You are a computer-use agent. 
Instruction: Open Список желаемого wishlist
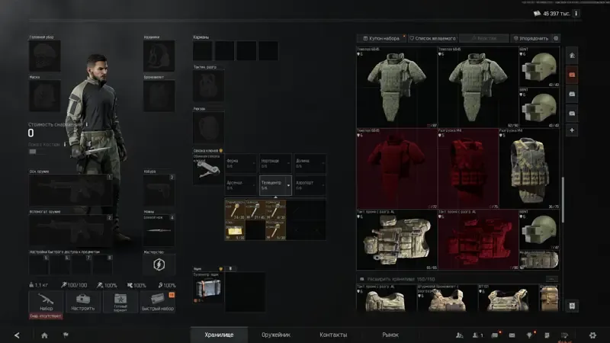click(x=432, y=38)
